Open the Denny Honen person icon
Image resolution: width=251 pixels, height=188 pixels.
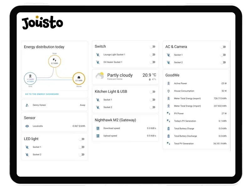[x=27, y=105]
